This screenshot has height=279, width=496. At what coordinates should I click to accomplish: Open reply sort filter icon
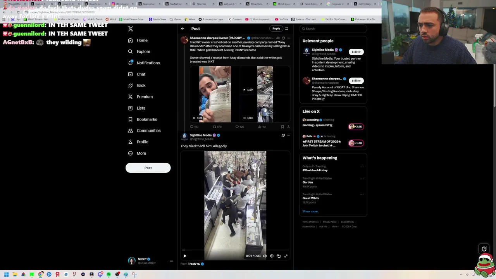point(287,29)
